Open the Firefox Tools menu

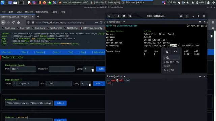click(54, 12)
